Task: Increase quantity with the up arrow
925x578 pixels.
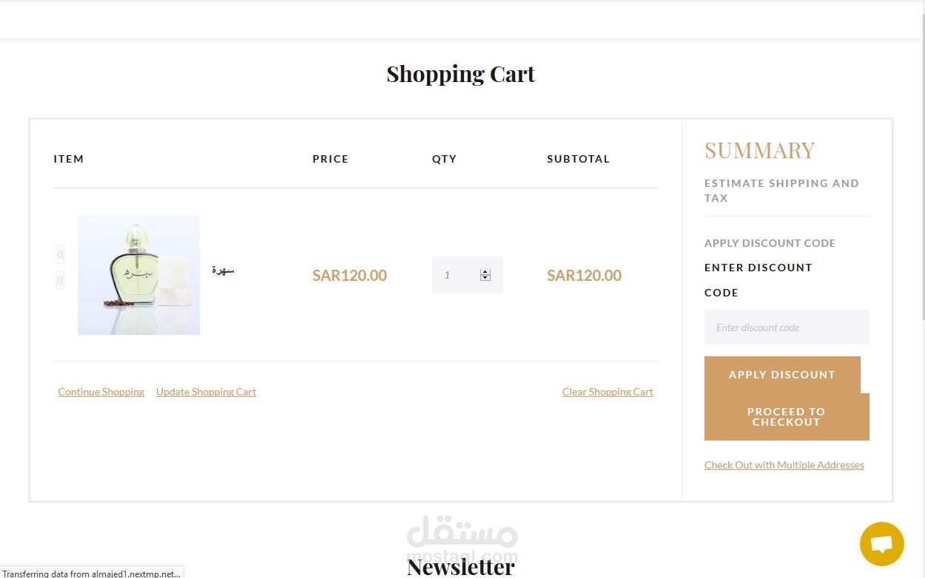Action: 485,272
